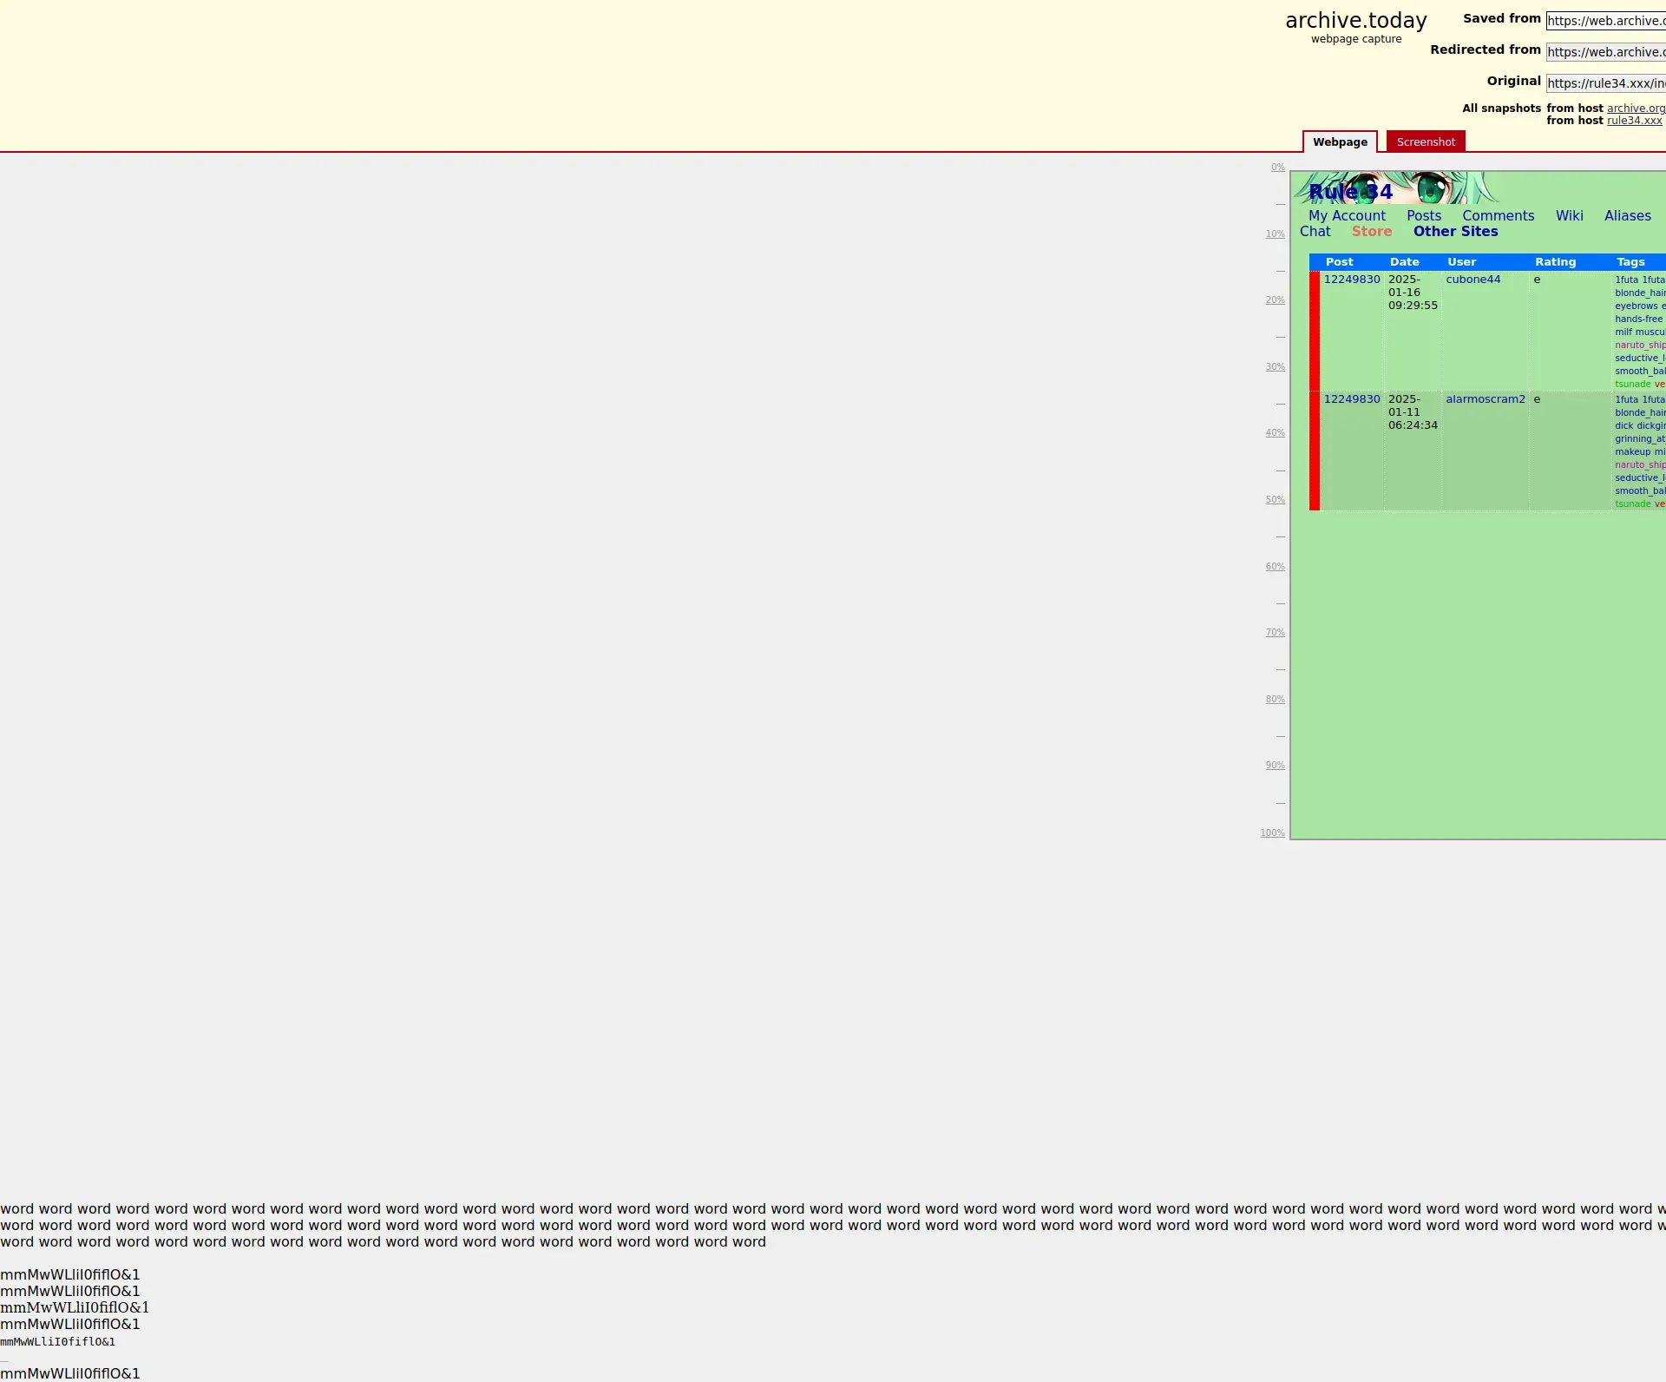The width and height of the screenshot is (1666, 1382).
Task: Click the archive.today logo text
Action: [x=1355, y=21]
